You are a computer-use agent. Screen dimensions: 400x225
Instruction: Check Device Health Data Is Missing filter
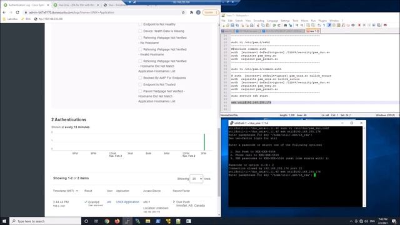pyautogui.click(x=140, y=31)
